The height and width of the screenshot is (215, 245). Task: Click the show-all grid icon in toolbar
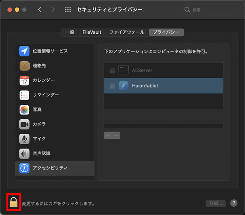tap(68, 10)
